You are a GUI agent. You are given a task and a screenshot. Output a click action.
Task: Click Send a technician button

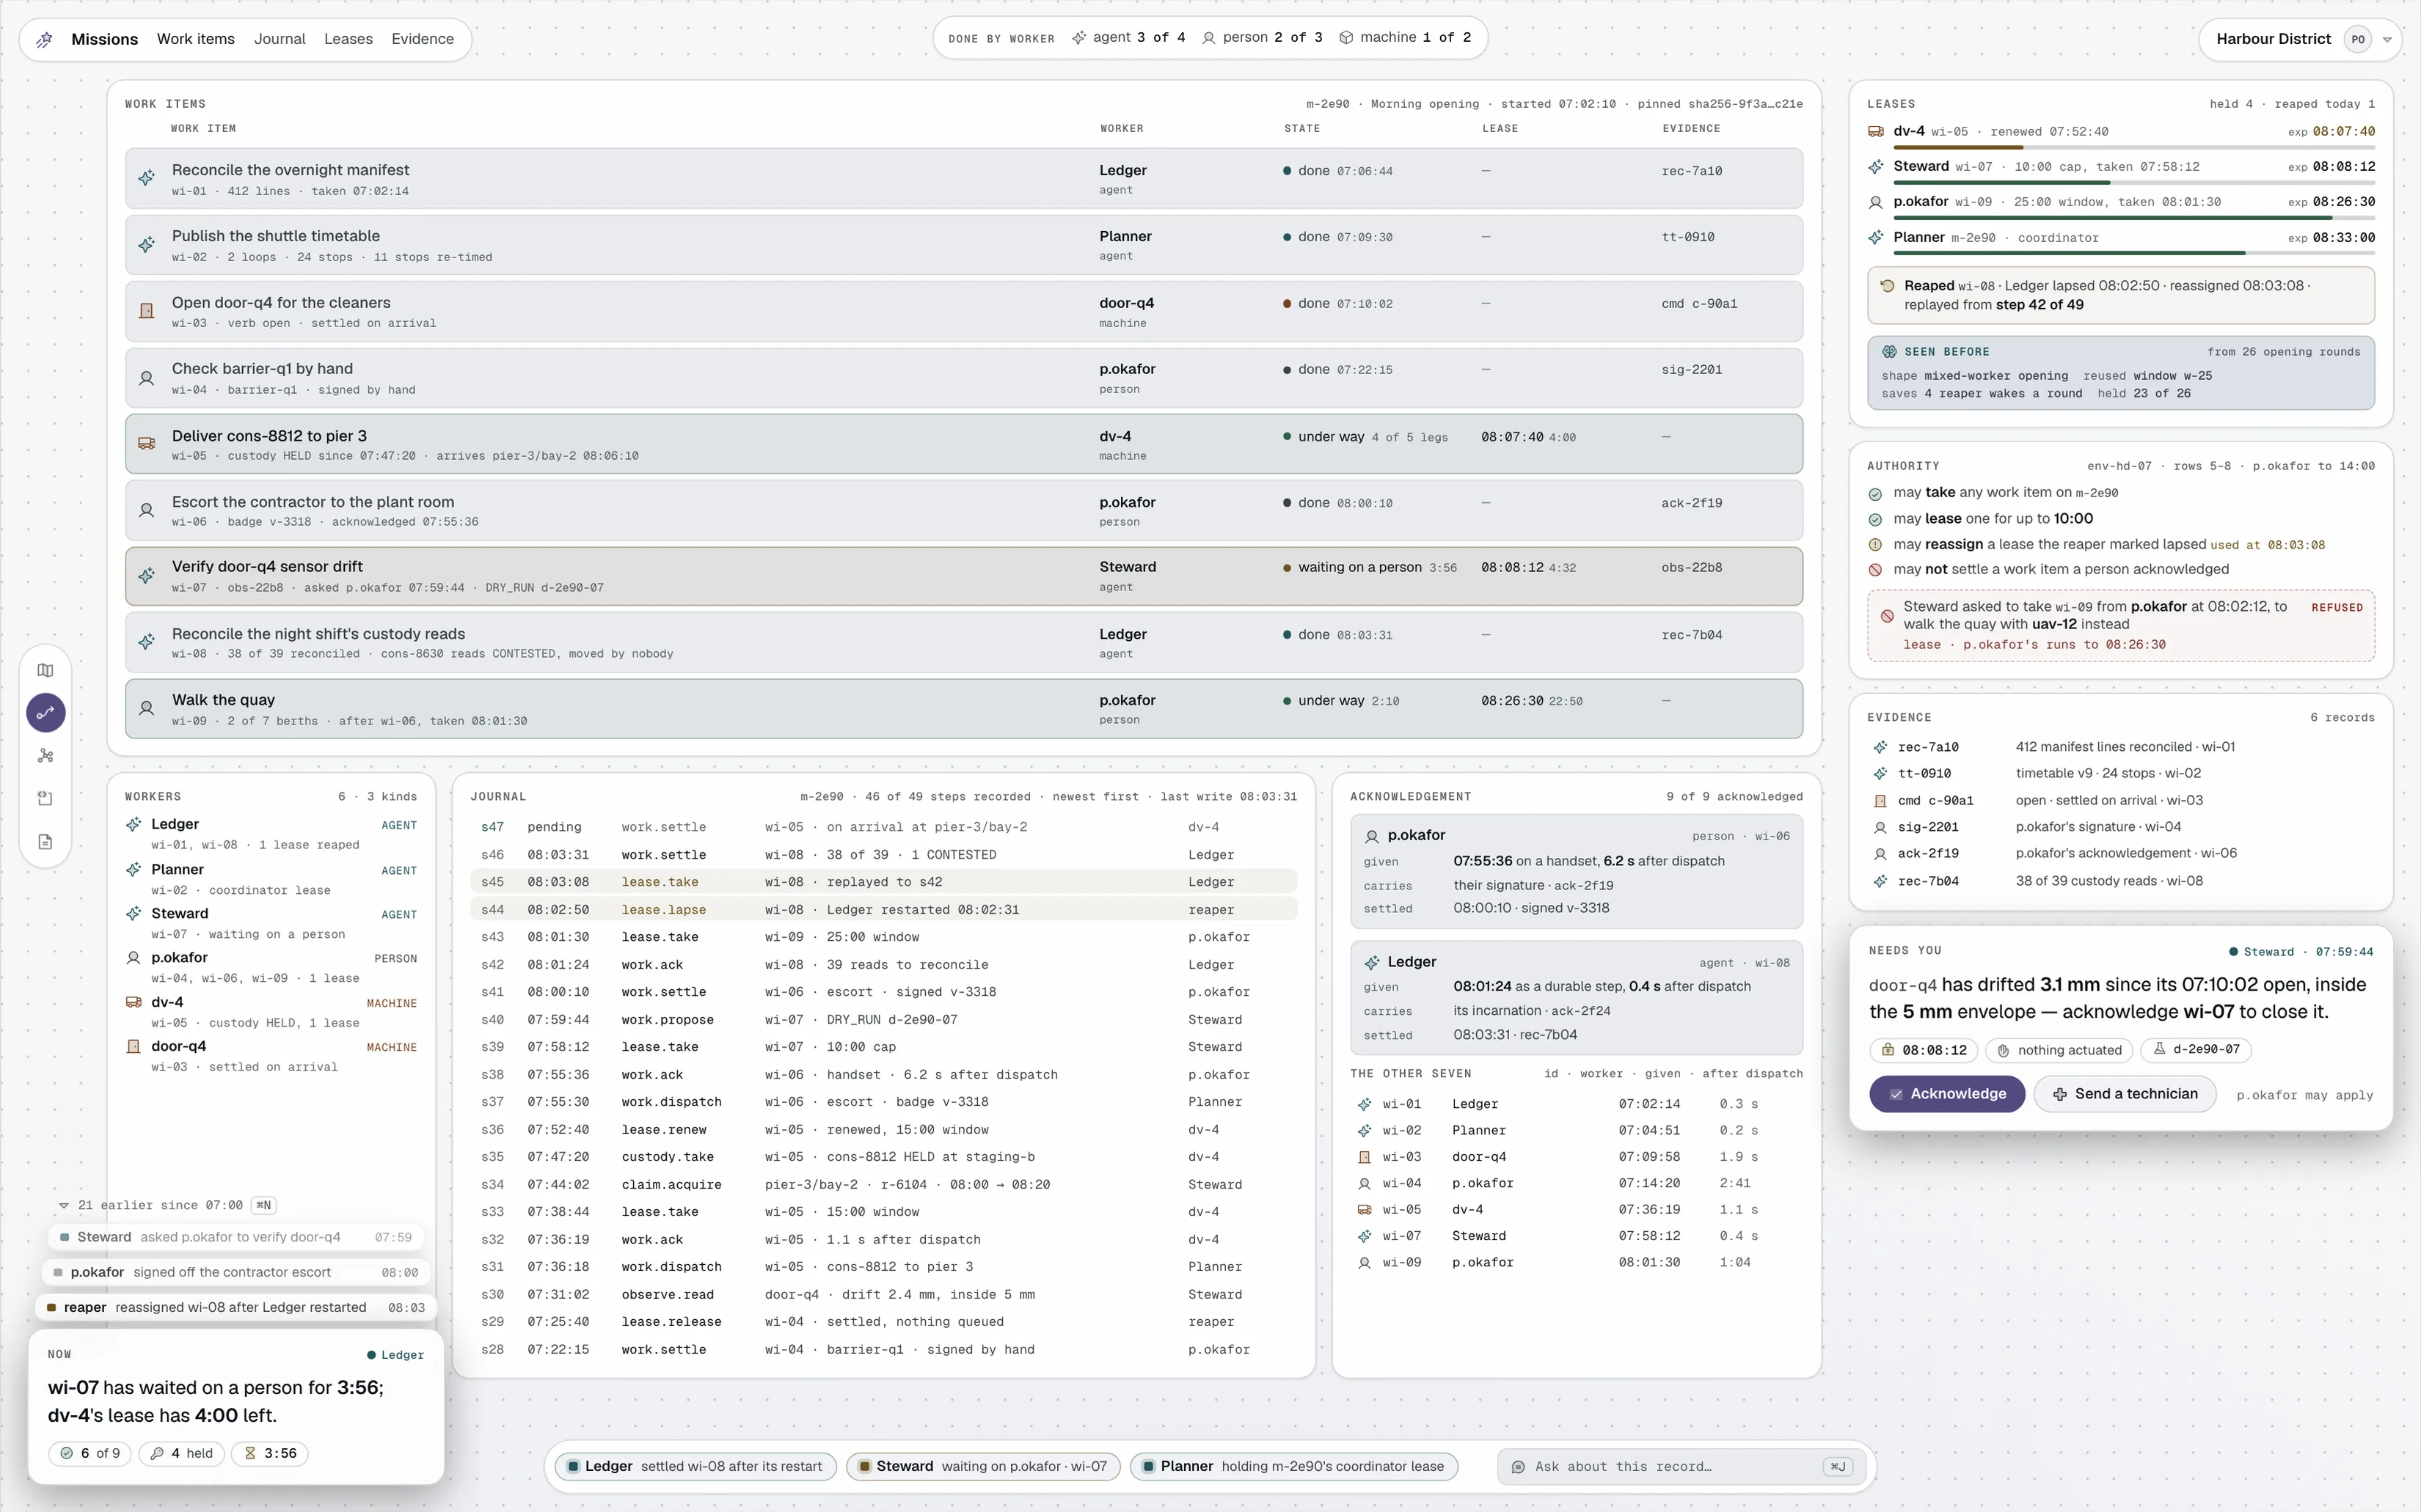tap(2125, 1094)
